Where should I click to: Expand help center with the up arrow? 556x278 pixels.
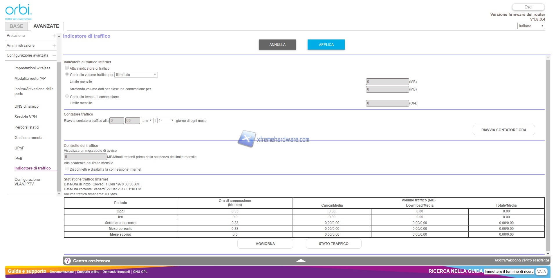(x=301, y=261)
